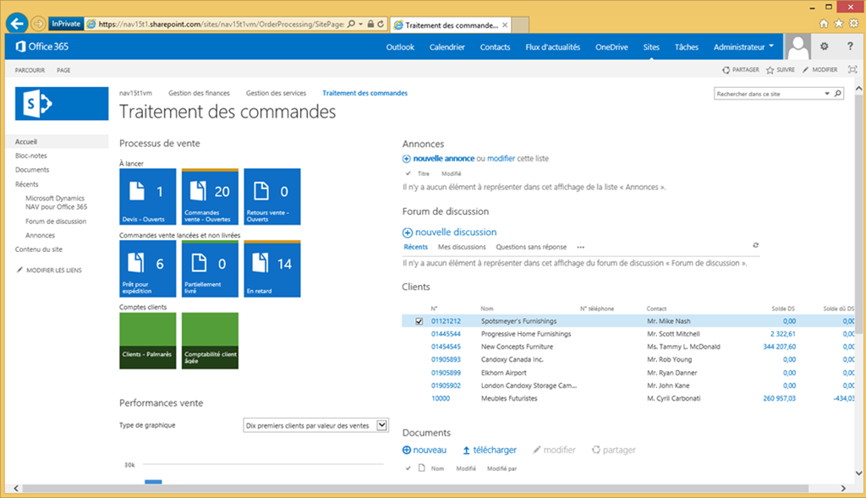This screenshot has height=498, width=866.
Task: Open the Retours vente - Ouverts tile
Action: point(271,195)
